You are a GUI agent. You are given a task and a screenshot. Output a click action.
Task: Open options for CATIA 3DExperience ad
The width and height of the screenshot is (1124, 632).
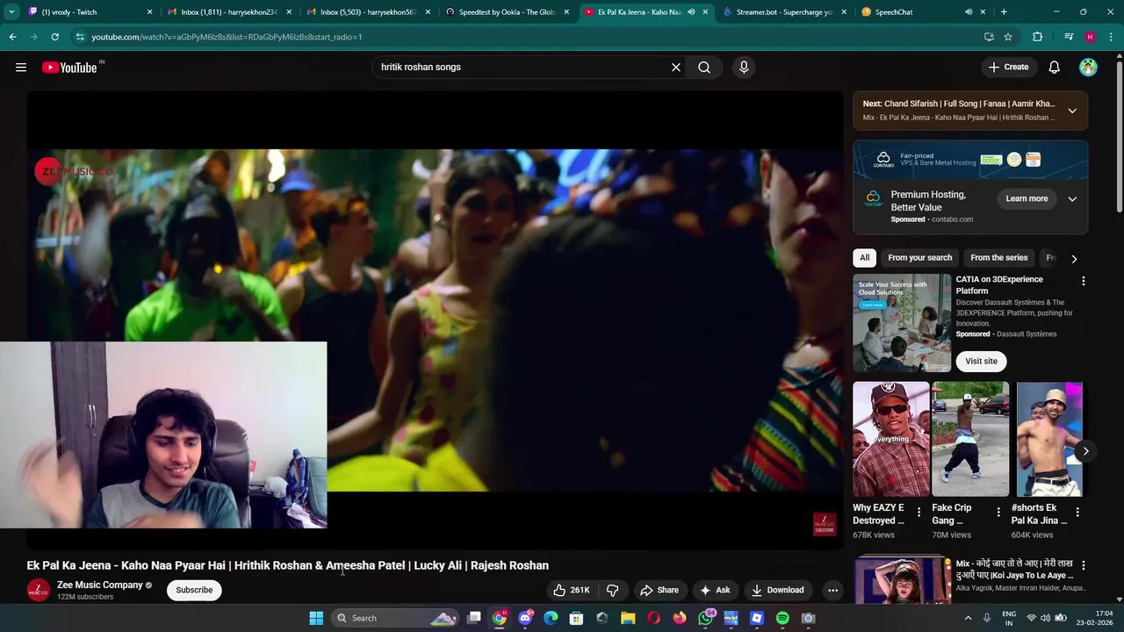(x=1083, y=281)
